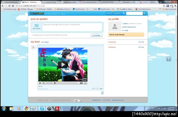The image size is (178, 117).
Task: Click the black chat bubble taskbar icon
Action: point(49,109)
